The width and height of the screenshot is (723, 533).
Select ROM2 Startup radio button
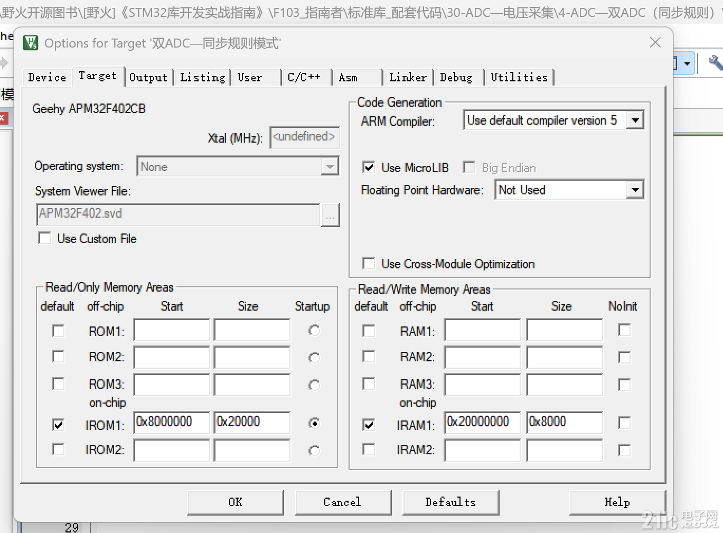314,358
